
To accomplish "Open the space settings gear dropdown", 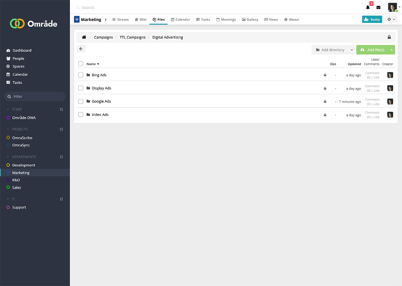I will tap(391, 19).
